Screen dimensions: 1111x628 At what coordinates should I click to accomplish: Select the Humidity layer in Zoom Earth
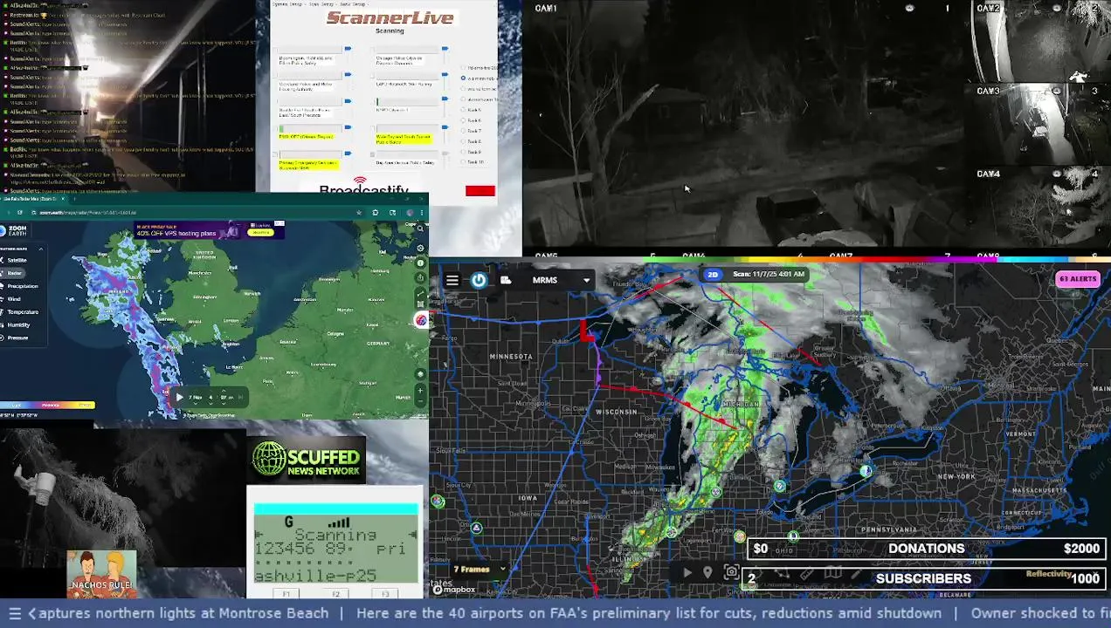(x=16, y=325)
